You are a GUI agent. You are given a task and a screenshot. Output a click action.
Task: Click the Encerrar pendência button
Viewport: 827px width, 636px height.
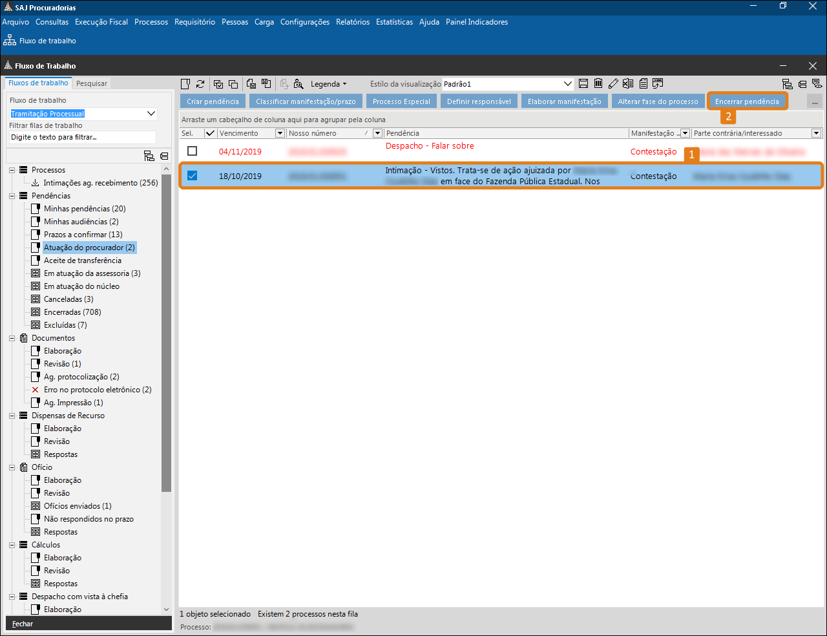pyautogui.click(x=747, y=101)
